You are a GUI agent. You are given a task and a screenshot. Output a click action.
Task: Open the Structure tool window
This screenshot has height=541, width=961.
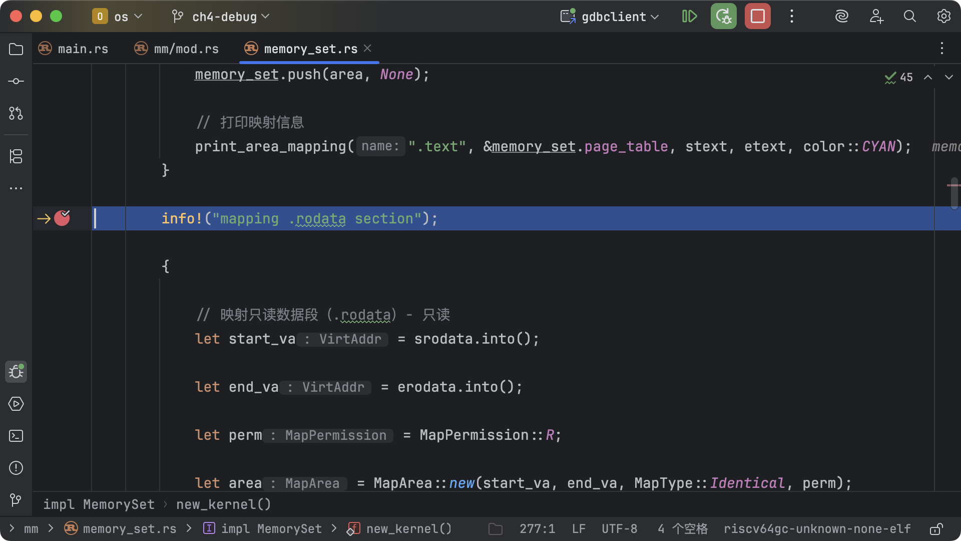(x=16, y=156)
